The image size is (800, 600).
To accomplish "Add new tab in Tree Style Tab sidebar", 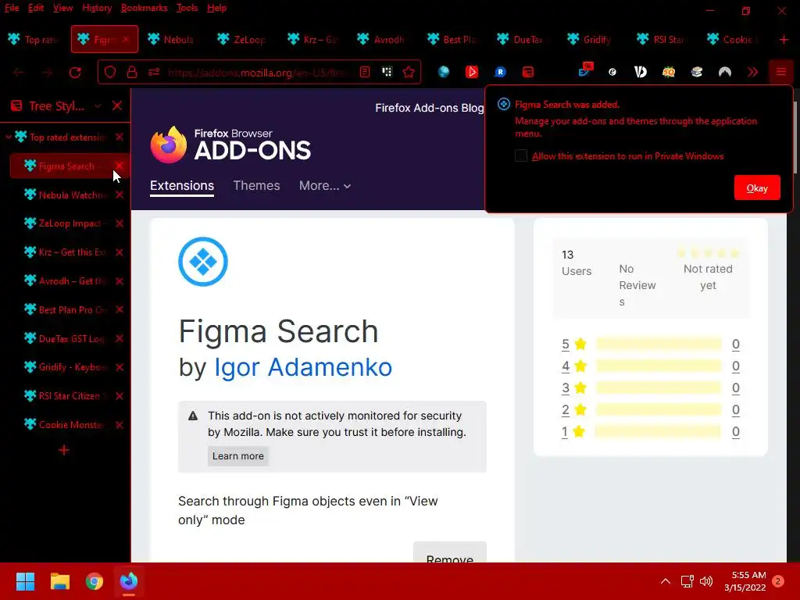I will [x=64, y=450].
